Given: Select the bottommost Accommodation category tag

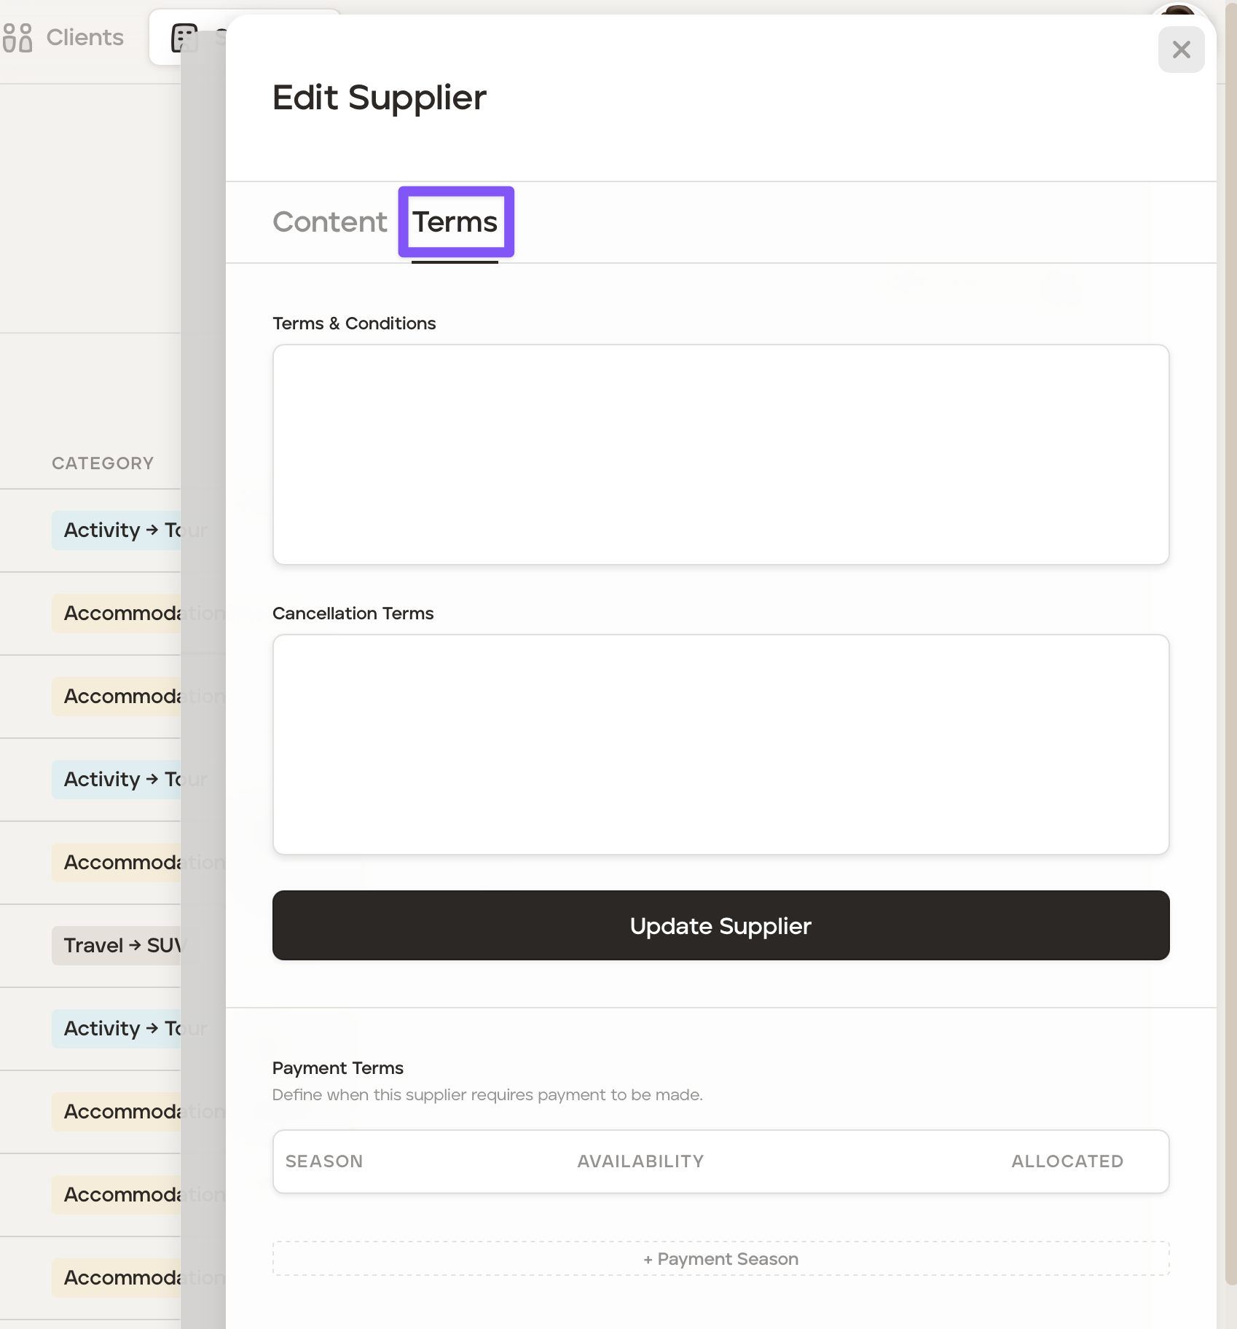Looking at the screenshot, I should (x=117, y=1278).
